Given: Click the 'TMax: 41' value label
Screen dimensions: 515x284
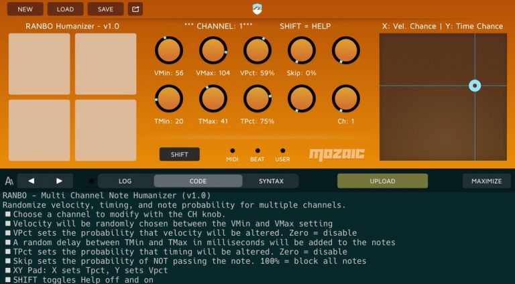Looking at the screenshot, I should tap(213, 121).
